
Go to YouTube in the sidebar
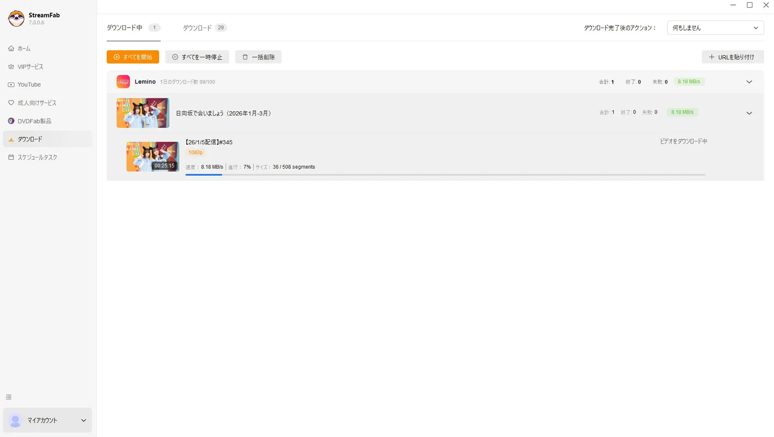click(47, 85)
